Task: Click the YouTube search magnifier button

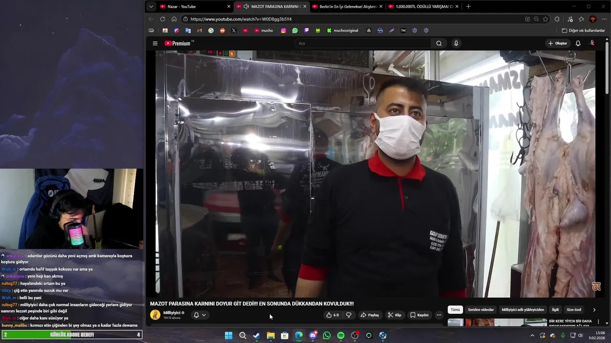Action: [x=439, y=43]
